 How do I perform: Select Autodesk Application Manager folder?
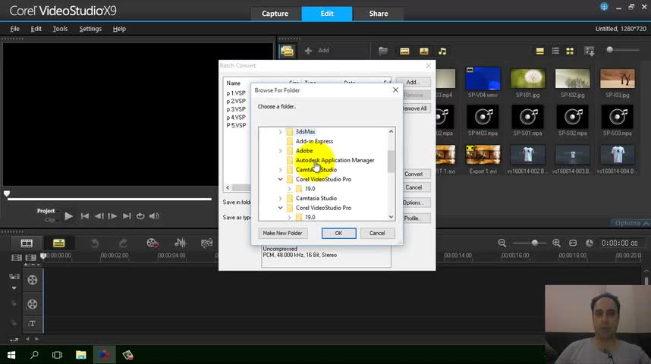[x=335, y=160]
